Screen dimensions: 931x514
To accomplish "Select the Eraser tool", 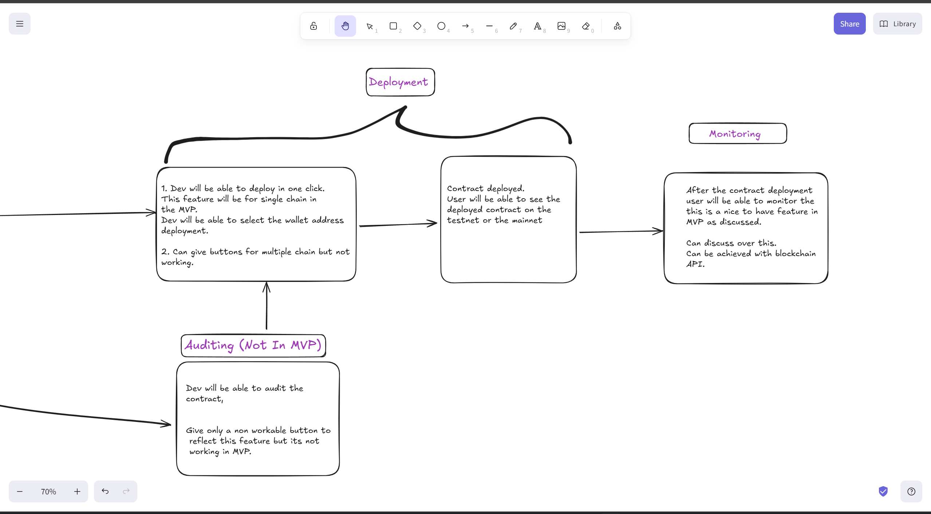I will (586, 26).
